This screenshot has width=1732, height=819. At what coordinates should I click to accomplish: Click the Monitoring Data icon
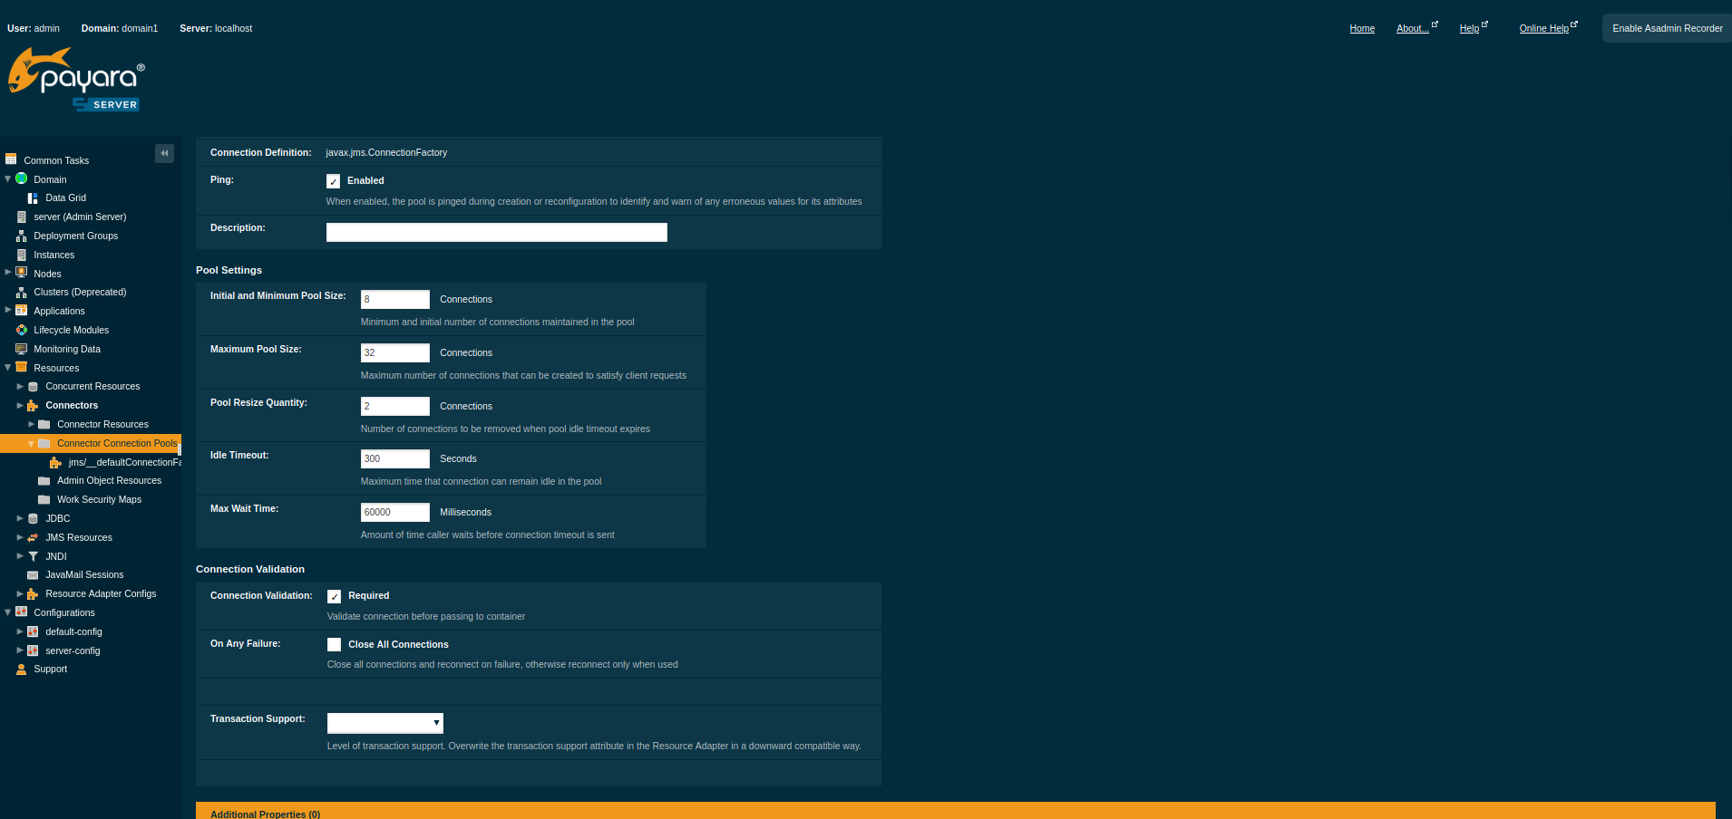[x=22, y=349]
